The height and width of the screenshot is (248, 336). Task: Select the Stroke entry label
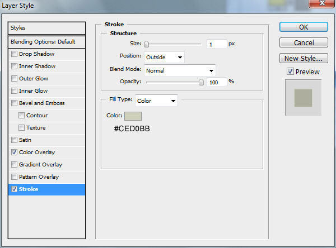[29, 189]
